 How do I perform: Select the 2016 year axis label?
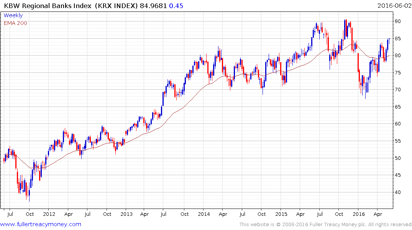tap(359, 214)
